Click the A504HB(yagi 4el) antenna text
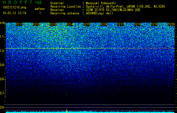 (x=99, y=13)
